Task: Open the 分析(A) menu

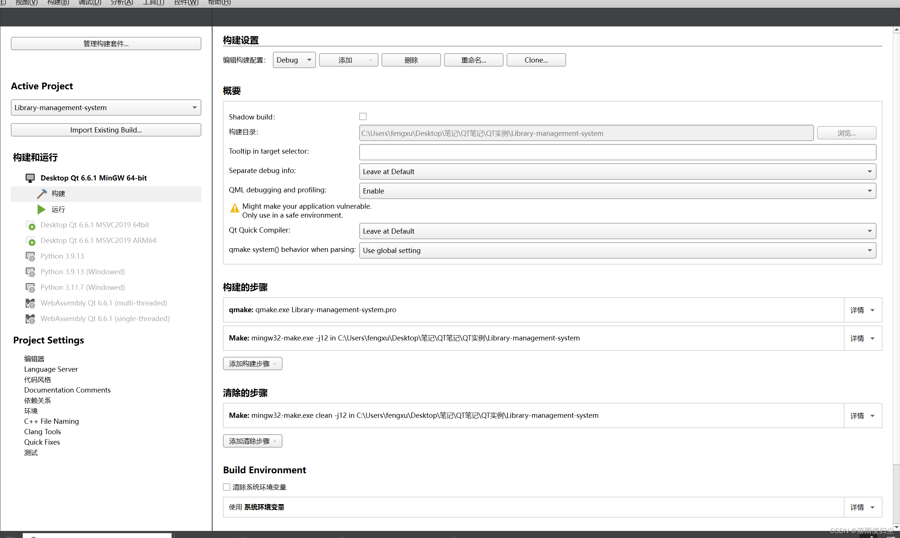Action: pos(122,3)
